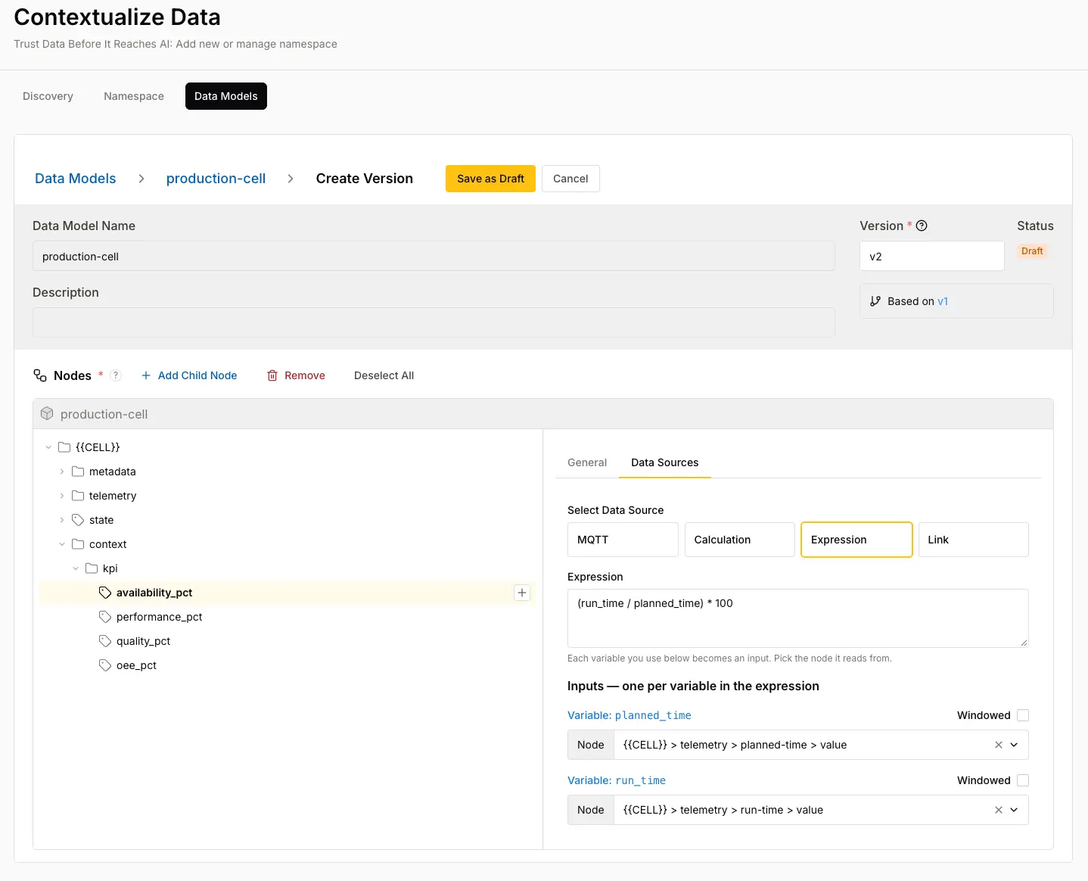Click Deselect All
The height and width of the screenshot is (881, 1088).
(384, 375)
